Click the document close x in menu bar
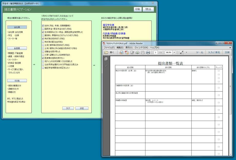The width and height of the screenshot is (236, 160). click(x=230, y=48)
